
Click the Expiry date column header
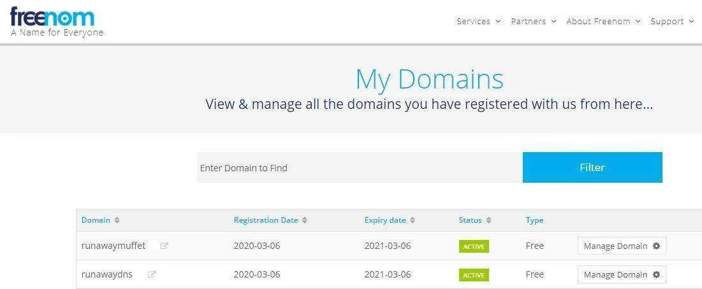tap(385, 220)
